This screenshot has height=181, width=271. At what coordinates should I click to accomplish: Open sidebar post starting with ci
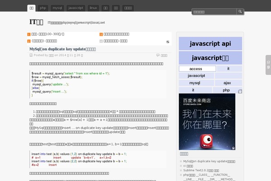tap(188, 166)
